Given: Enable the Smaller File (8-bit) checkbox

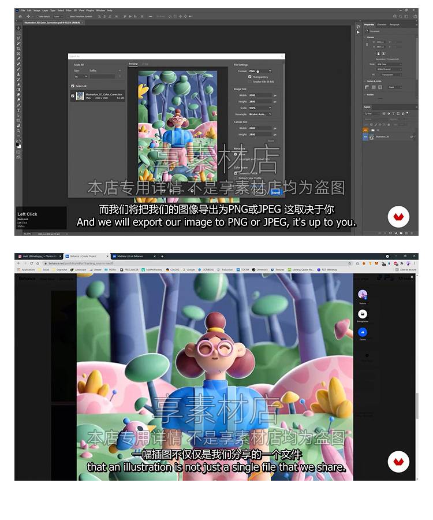Looking at the screenshot, I should coord(250,81).
